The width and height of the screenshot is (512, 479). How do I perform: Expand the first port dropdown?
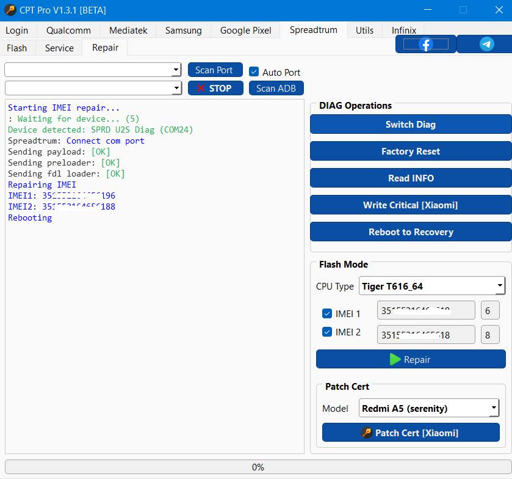[176, 70]
